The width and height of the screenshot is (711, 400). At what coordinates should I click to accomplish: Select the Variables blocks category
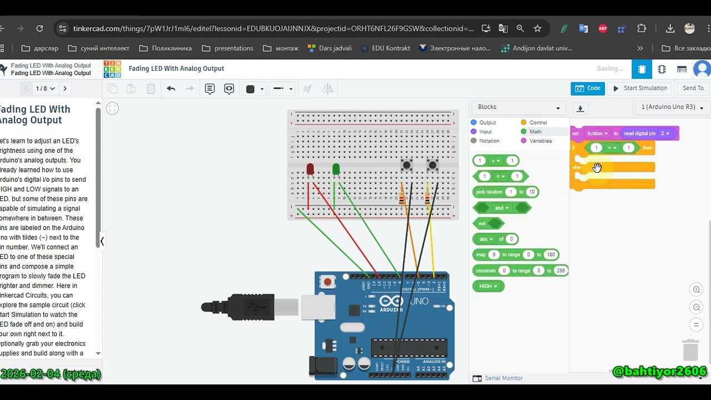[x=536, y=141]
